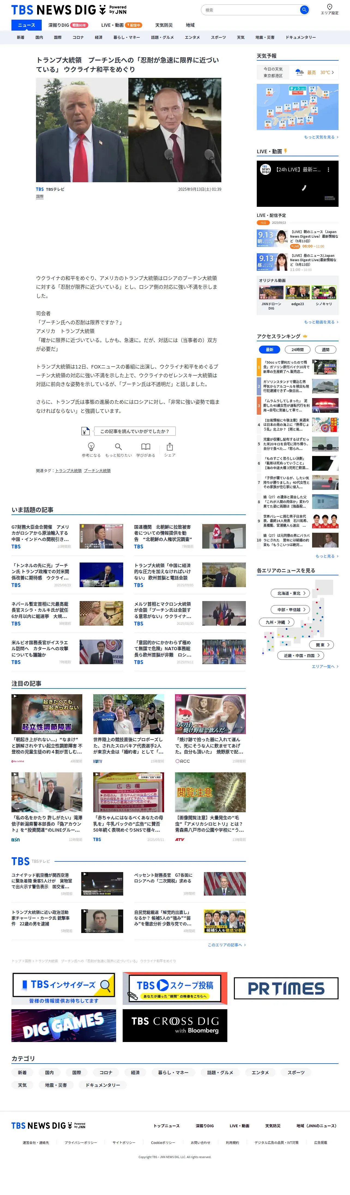Select the 最新 ranking tab

(x=269, y=350)
